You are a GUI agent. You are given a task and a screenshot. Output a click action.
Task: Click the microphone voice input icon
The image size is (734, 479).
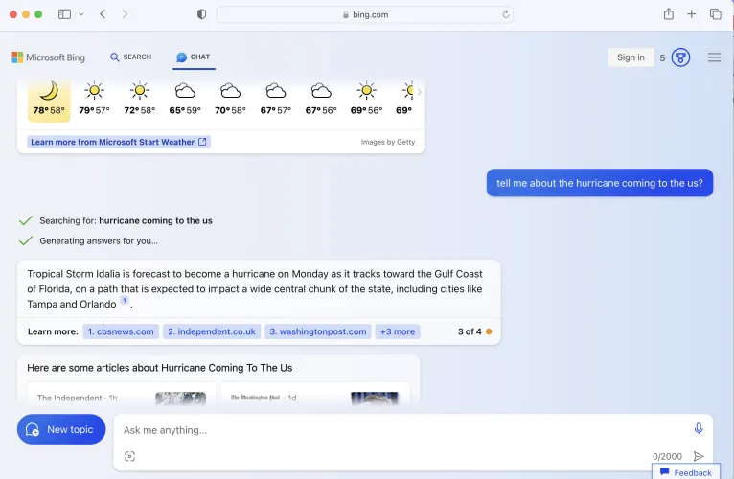pos(699,429)
